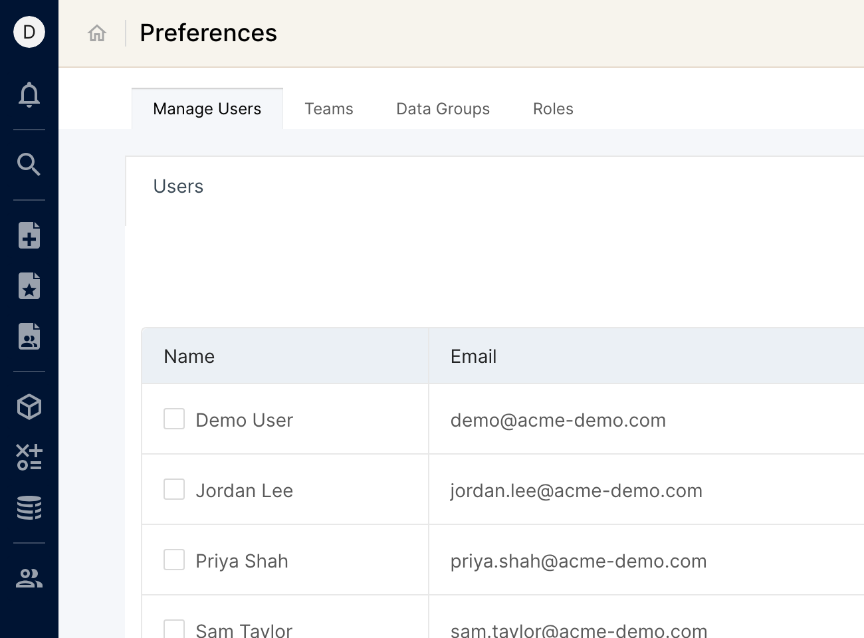Check the Jordan Lee checkbox

click(174, 489)
